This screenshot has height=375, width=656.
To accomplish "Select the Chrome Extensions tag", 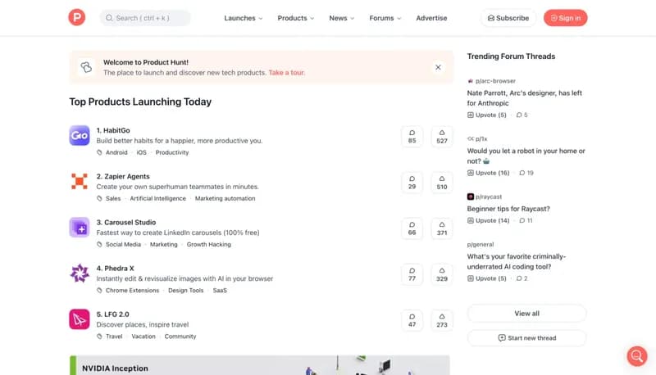I will point(132,290).
